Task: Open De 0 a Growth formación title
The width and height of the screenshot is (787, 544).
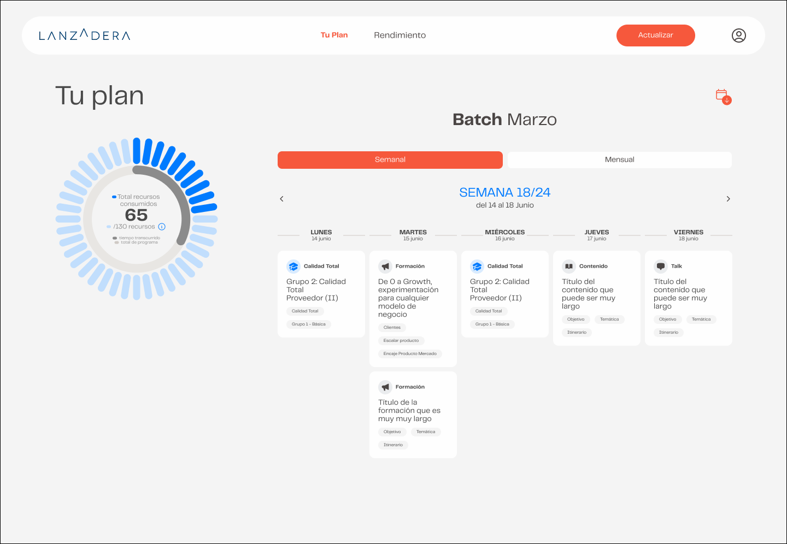Action: click(x=409, y=298)
